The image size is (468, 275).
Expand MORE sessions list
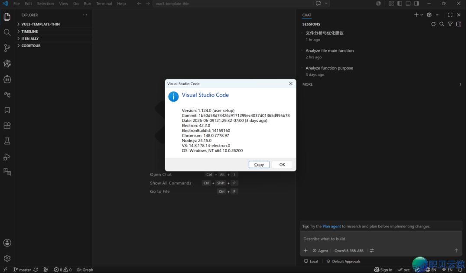[309, 85]
